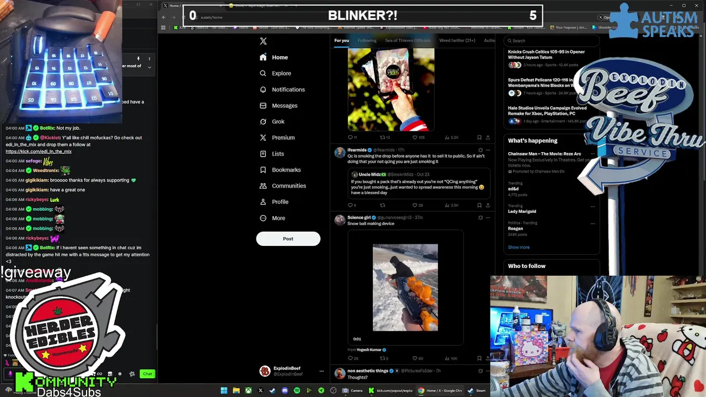Open Windows Start menu

(224, 391)
